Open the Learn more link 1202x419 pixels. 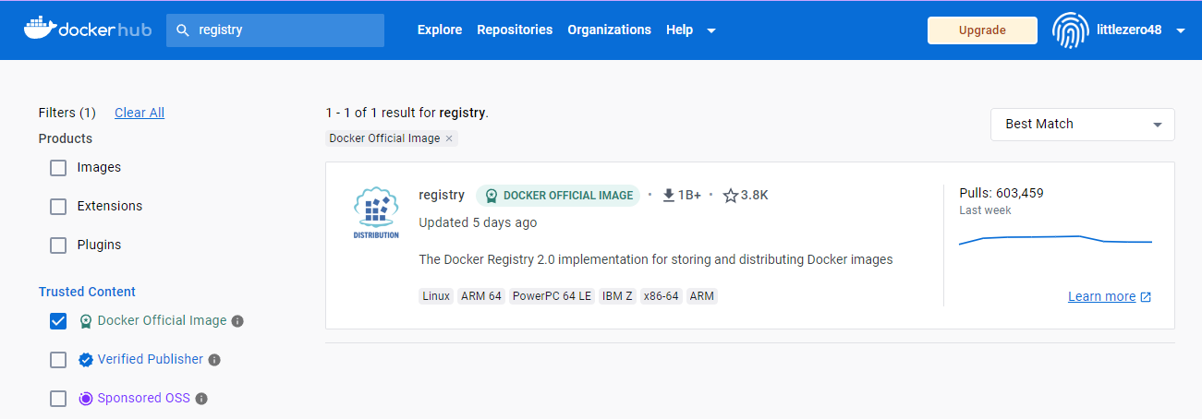[x=1101, y=296]
